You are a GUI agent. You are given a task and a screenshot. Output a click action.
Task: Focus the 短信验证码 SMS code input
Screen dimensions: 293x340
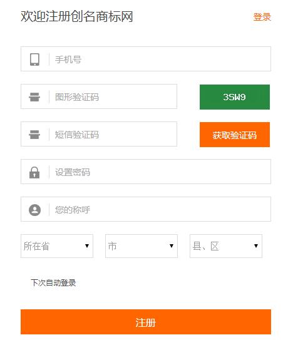click(99, 134)
